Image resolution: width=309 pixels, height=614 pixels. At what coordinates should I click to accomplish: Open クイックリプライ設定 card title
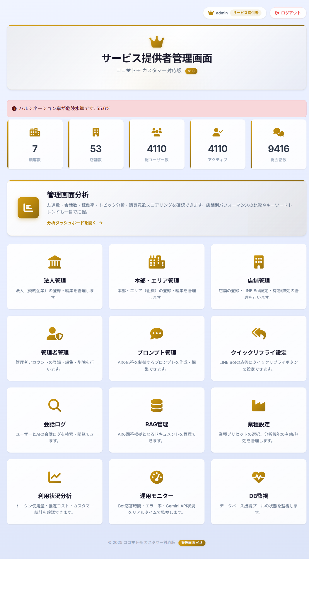point(259,353)
